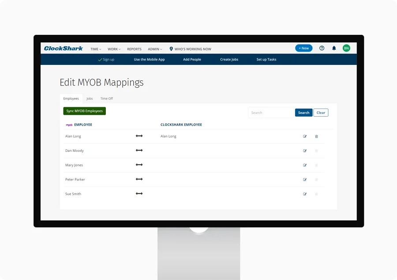This screenshot has width=397, height=280.
Task: Click trash icon in Peter Parker row
Action: pos(316,180)
